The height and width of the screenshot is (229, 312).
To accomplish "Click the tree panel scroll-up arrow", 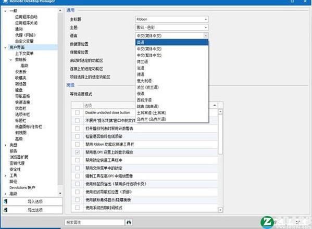I will tap(60, 10).
